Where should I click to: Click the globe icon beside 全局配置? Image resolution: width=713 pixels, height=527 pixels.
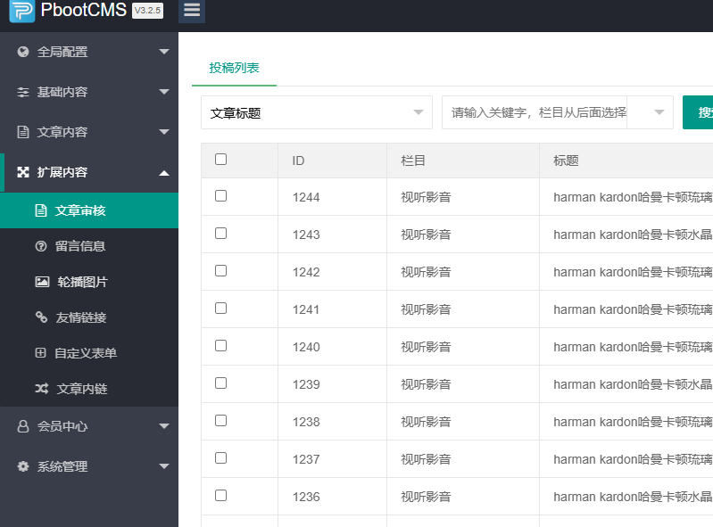[x=23, y=52]
